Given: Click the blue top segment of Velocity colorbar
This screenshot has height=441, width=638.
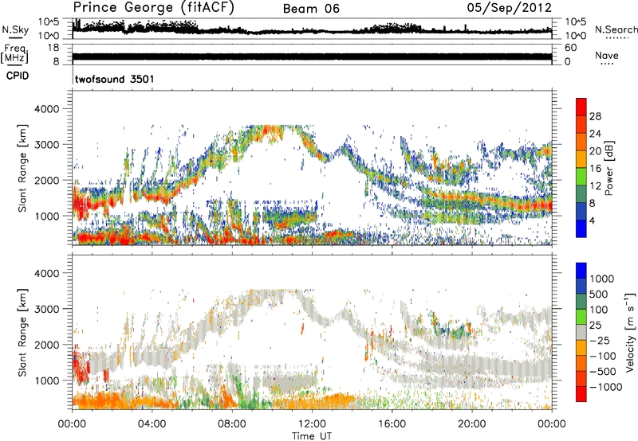Looking at the screenshot, I should (x=581, y=271).
